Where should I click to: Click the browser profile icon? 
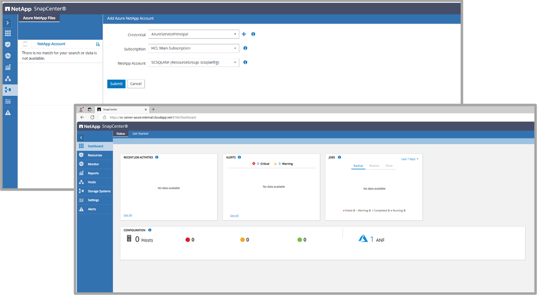pyautogui.click(x=81, y=109)
